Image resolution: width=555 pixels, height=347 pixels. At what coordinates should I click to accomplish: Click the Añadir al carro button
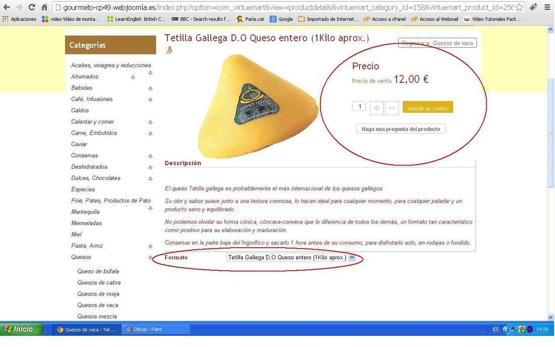pyautogui.click(x=427, y=107)
